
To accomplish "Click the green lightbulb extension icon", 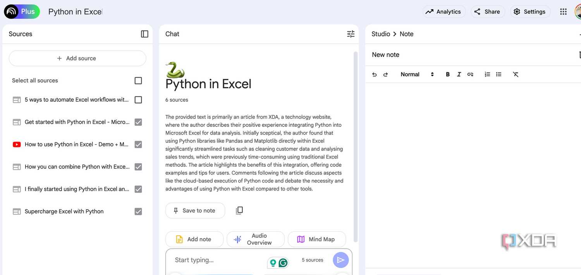I will (273, 263).
